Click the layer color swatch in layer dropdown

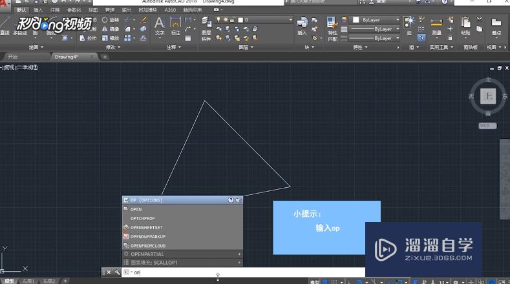(240, 20)
